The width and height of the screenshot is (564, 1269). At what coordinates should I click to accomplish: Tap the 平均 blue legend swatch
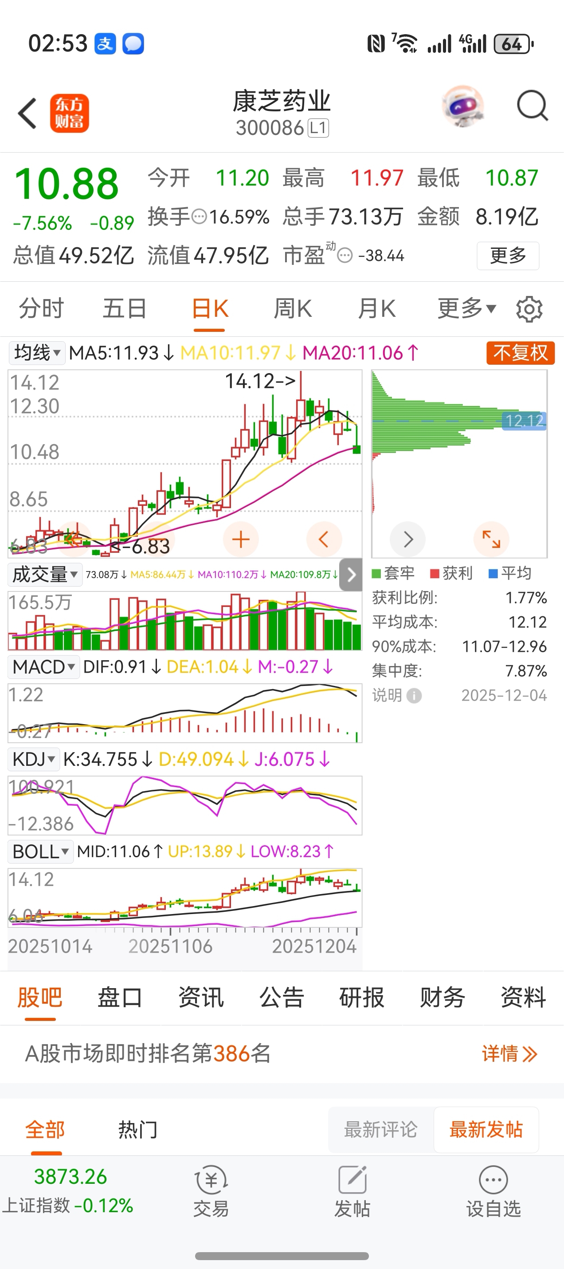(493, 573)
